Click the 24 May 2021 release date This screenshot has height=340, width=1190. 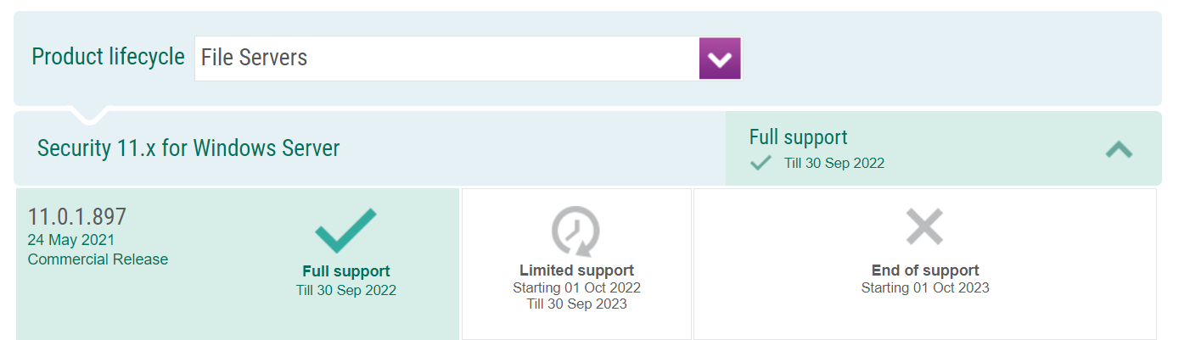tap(71, 240)
